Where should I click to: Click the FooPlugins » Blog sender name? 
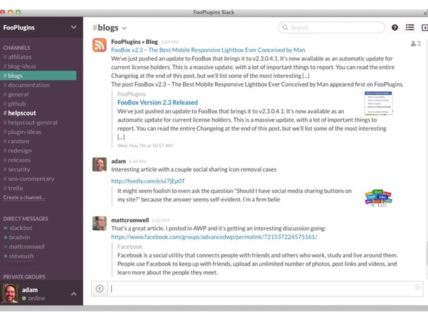coord(134,42)
